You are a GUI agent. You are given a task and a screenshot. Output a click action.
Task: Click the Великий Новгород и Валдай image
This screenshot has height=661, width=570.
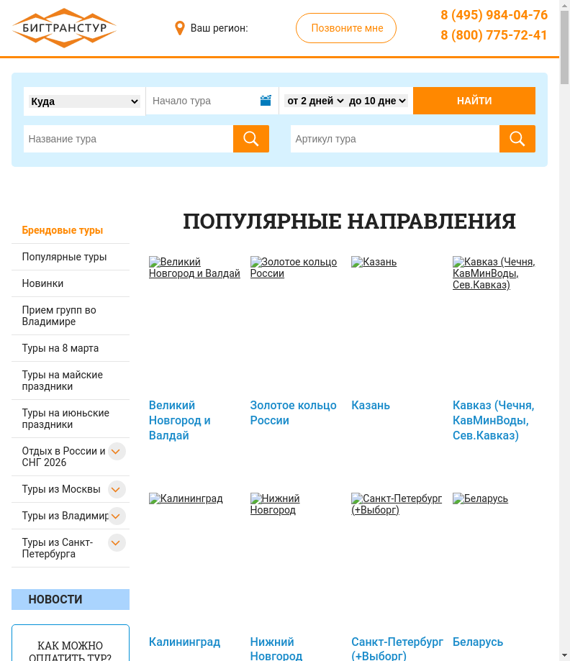click(194, 268)
